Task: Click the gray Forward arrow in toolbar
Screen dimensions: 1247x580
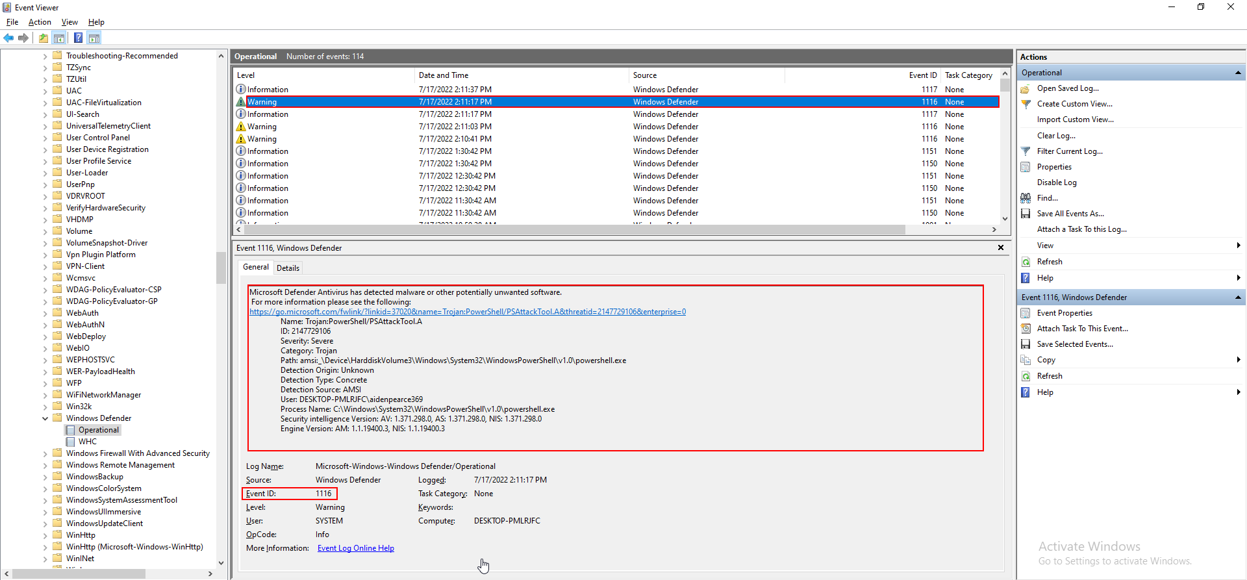Action: (x=23, y=38)
